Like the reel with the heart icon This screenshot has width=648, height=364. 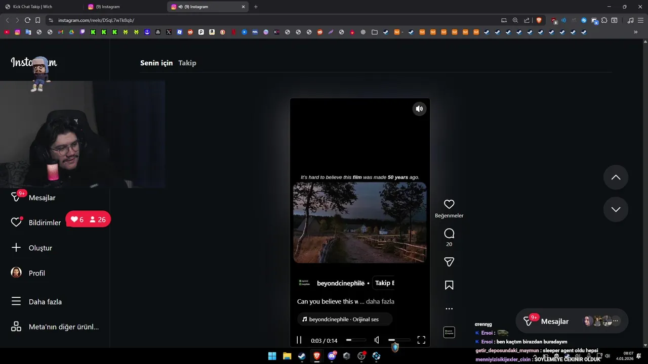449,204
